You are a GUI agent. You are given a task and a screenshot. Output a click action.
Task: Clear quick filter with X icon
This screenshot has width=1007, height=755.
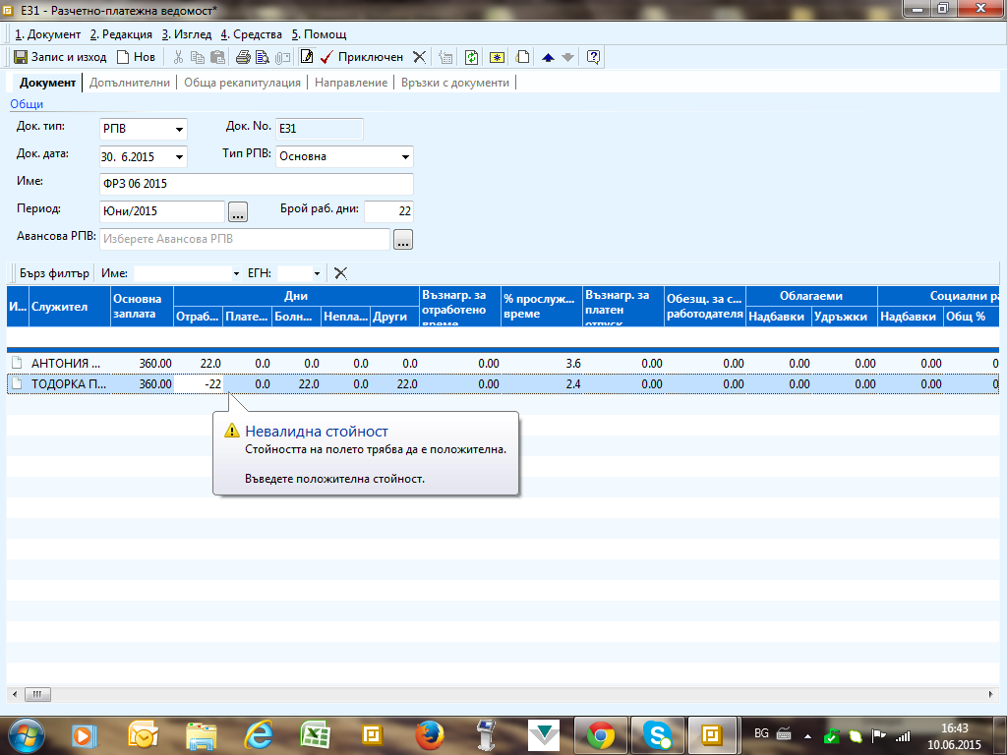(x=340, y=273)
